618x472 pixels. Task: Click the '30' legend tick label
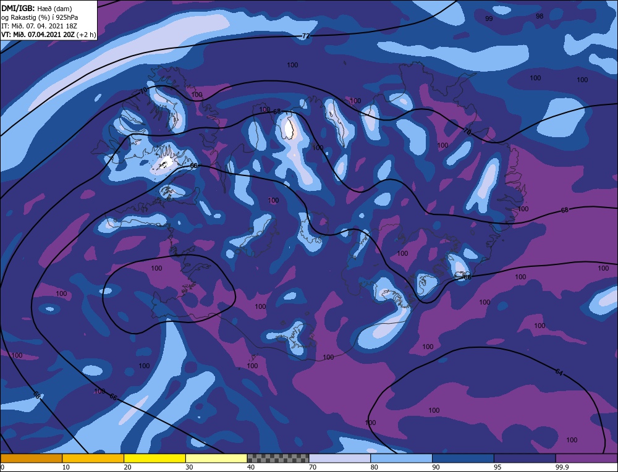tap(189, 467)
